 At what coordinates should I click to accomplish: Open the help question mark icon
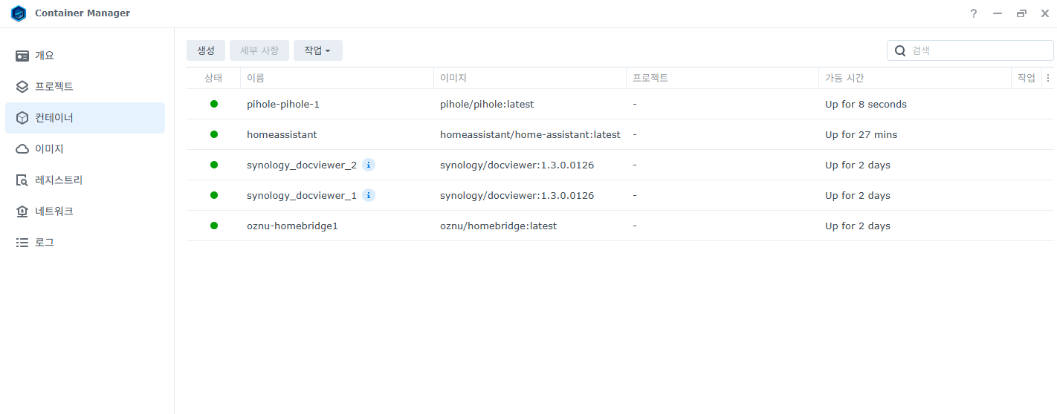(974, 13)
